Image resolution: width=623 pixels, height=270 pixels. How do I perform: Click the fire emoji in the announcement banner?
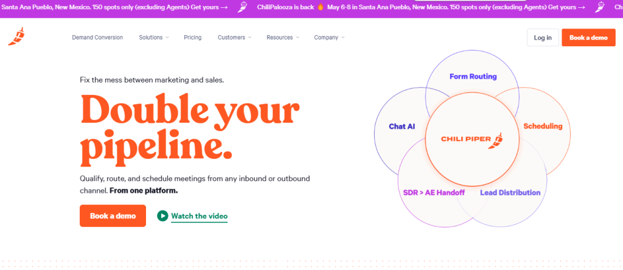tap(320, 8)
